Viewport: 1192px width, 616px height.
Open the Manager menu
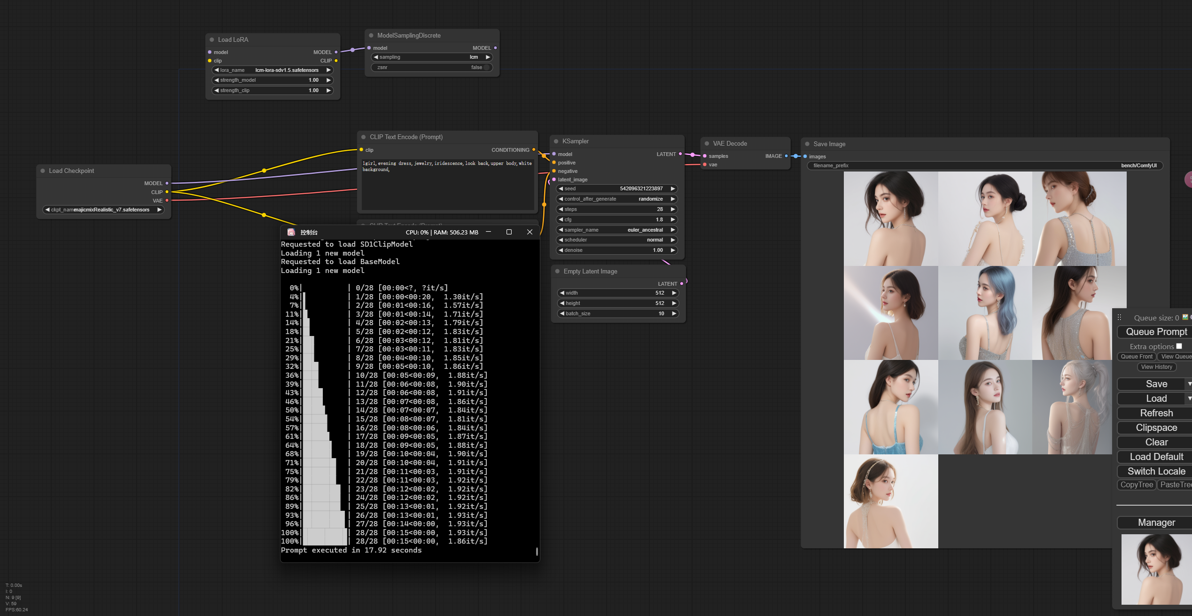(x=1156, y=522)
